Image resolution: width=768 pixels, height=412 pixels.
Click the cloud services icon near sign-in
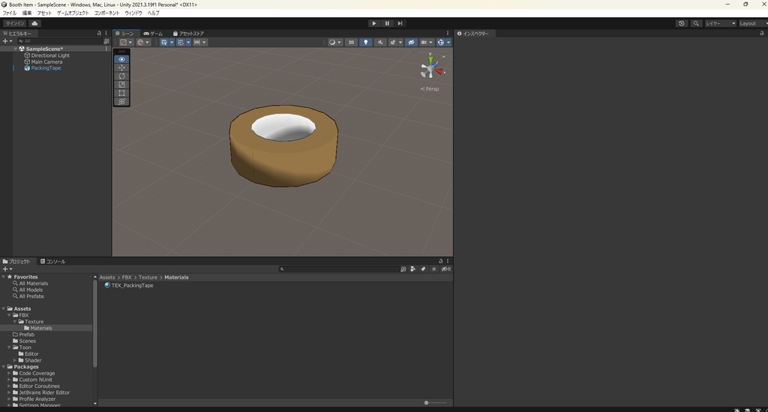coord(34,23)
